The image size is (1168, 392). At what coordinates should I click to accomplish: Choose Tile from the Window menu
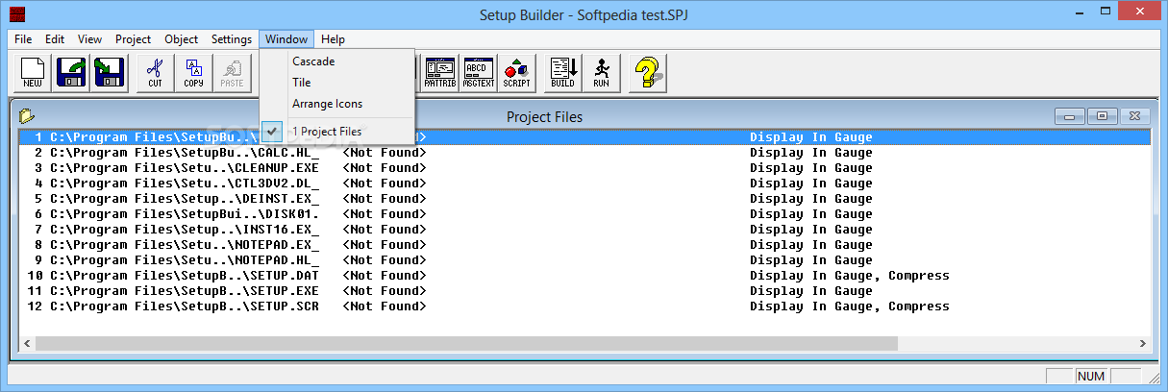(337, 83)
